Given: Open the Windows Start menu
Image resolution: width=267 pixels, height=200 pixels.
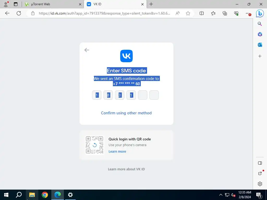Looking at the screenshot, I should (6, 195).
